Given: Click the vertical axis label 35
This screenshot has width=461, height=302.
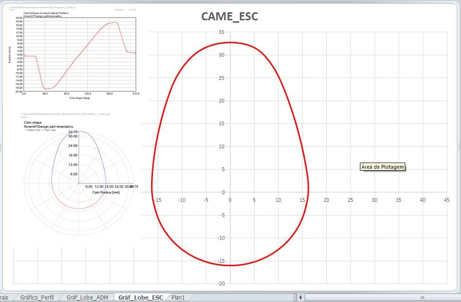Looking at the screenshot, I should pyautogui.click(x=222, y=32).
